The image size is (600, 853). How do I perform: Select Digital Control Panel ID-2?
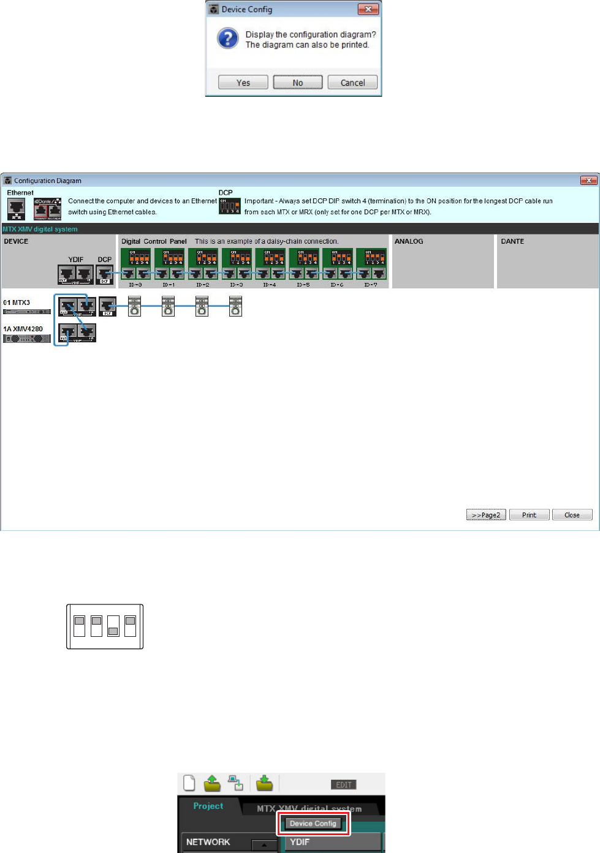203,265
